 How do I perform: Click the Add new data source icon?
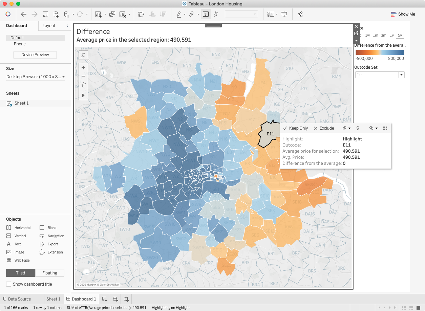(56, 14)
